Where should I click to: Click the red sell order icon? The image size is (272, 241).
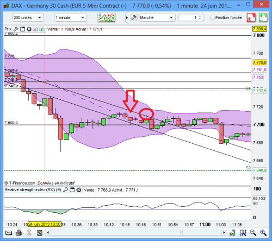pos(251,17)
